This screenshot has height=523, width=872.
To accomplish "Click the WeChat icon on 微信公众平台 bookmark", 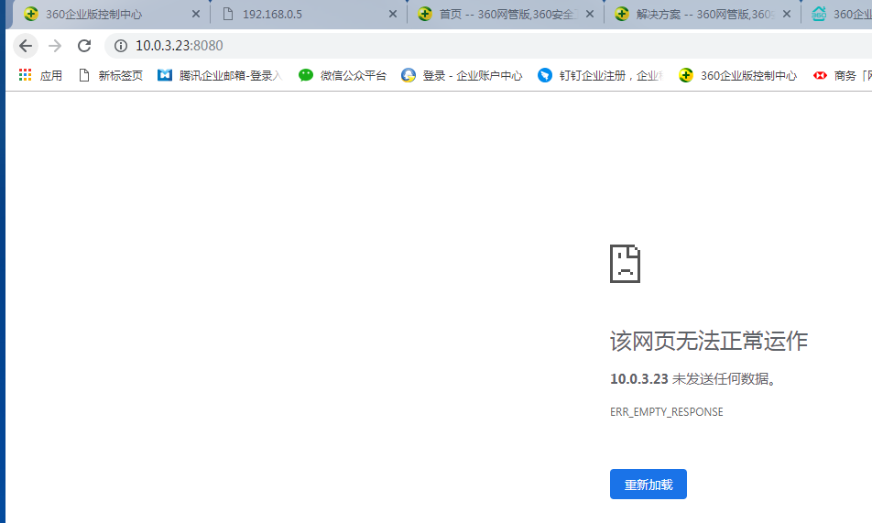I will 306,75.
